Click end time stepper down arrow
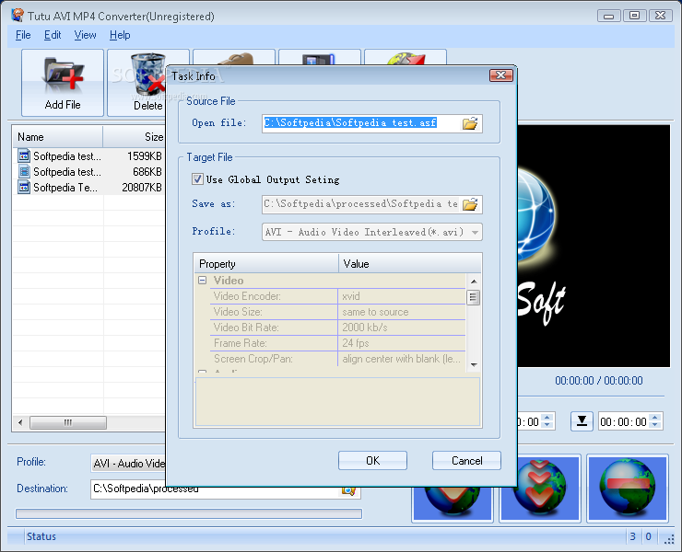This screenshot has width=682, height=552. point(655,426)
